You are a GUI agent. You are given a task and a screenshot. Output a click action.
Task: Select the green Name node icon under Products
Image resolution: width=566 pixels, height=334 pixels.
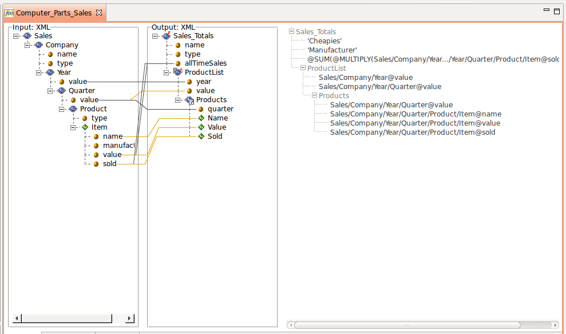coord(200,118)
